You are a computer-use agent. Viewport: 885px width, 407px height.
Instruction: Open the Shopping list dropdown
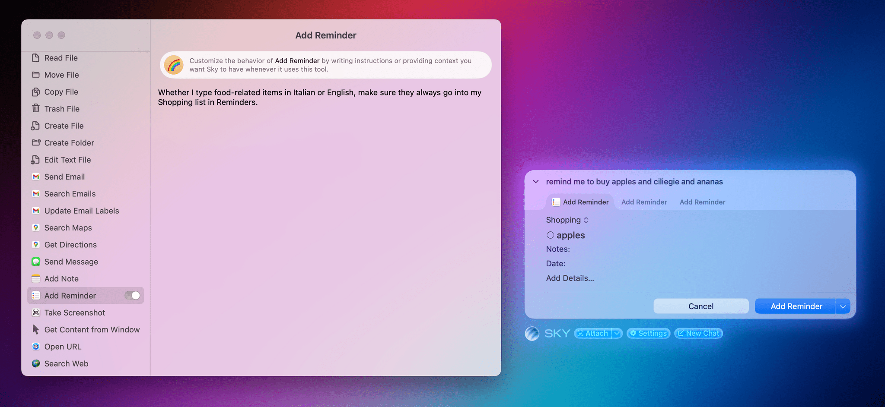pos(567,220)
